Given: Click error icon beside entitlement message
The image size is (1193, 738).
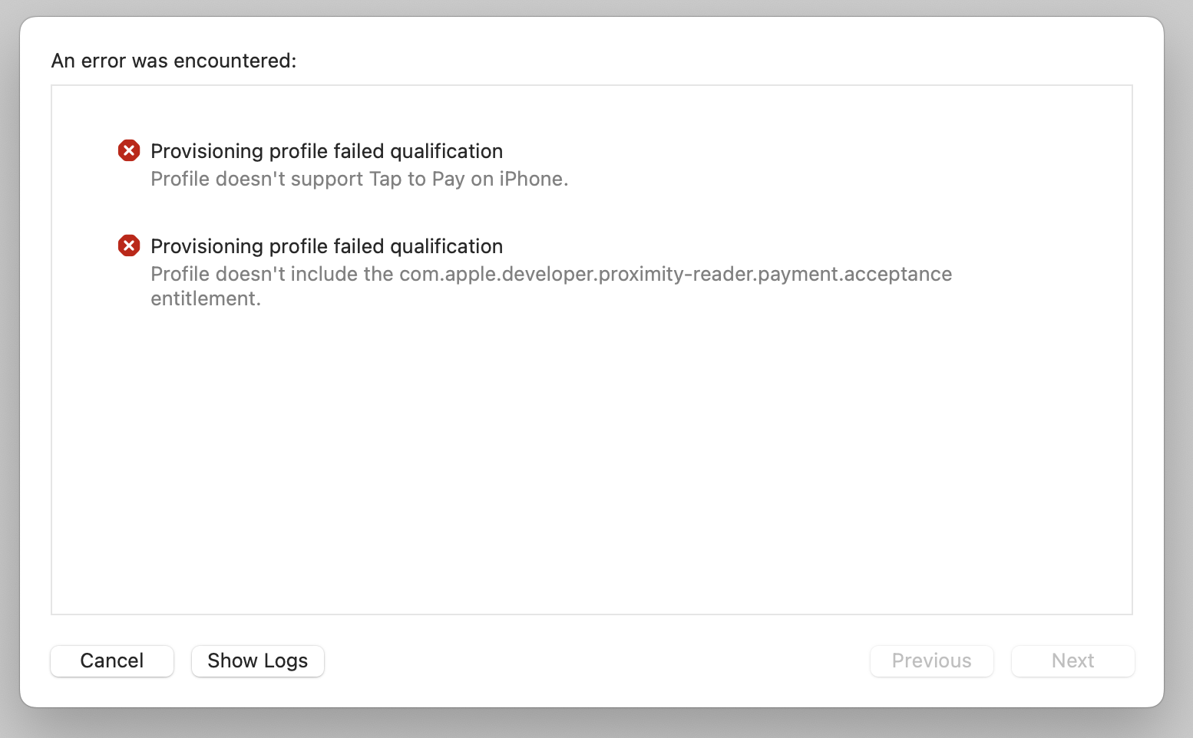Looking at the screenshot, I should pyautogui.click(x=129, y=245).
